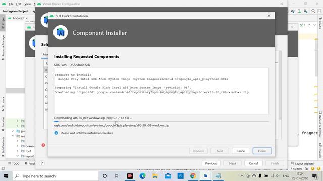The width and height of the screenshot is (323, 181).
Task: Open the Structure tool window
Action: pyautogui.click(x=3, y=104)
